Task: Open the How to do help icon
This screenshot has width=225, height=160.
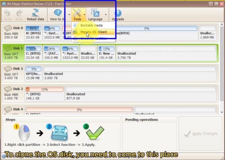Action: [58, 13]
